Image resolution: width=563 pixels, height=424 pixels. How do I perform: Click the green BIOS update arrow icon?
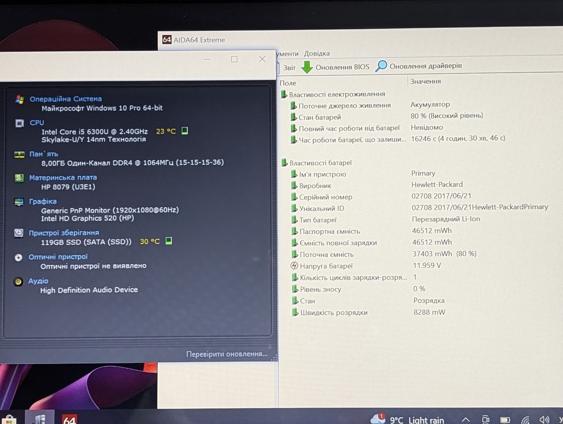click(x=307, y=67)
